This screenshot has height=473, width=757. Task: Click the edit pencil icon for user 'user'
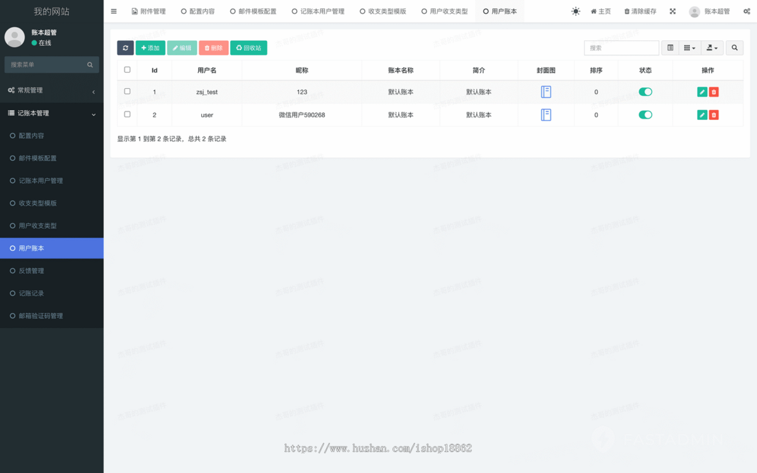pos(701,115)
